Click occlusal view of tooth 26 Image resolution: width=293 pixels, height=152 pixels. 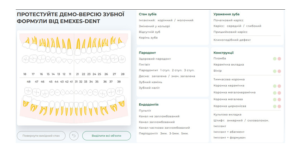(x=106, y=59)
